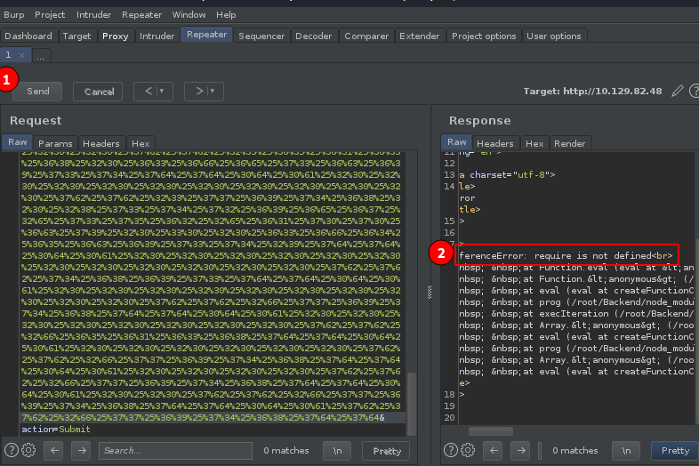Go to next search match in request
The image size is (699, 466).
tap(81, 450)
